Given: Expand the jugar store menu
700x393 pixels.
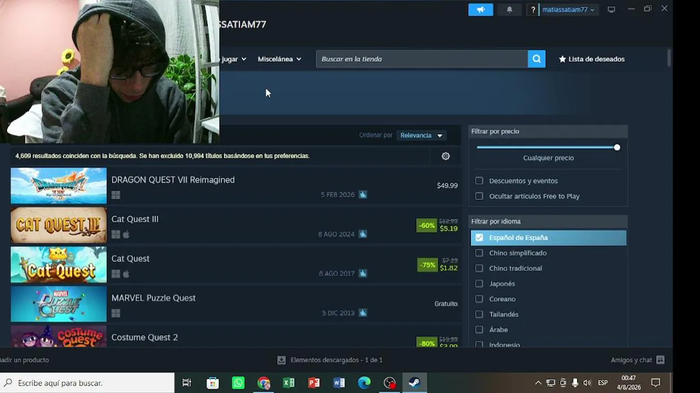Looking at the screenshot, I should pos(234,59).
